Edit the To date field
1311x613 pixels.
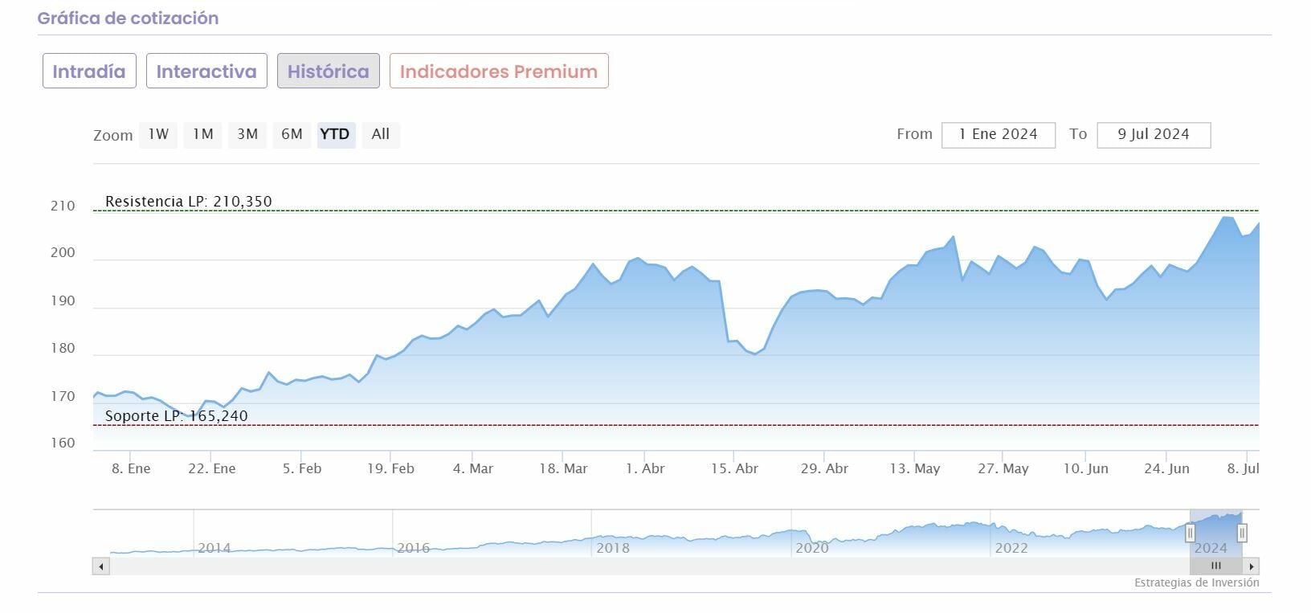pyautogui.click(x=1153, y=135)
